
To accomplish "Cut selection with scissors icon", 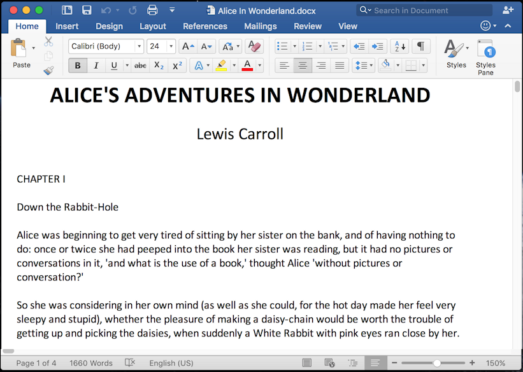I will coord(48,41).
